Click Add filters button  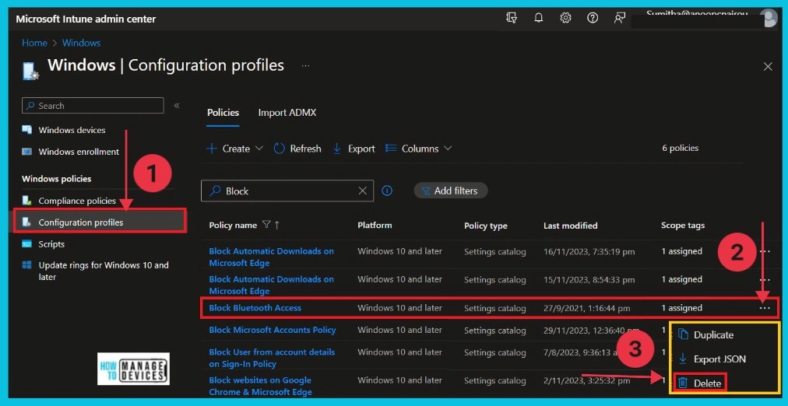coord(450,191)
